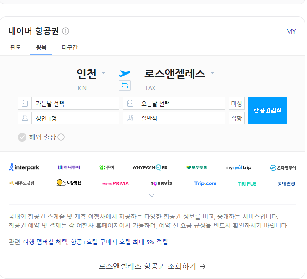The height and width of the screenshot is (279, 307).
Task: Switch to the 다구간 multi-city tab
Action: (x=70, y=47)
